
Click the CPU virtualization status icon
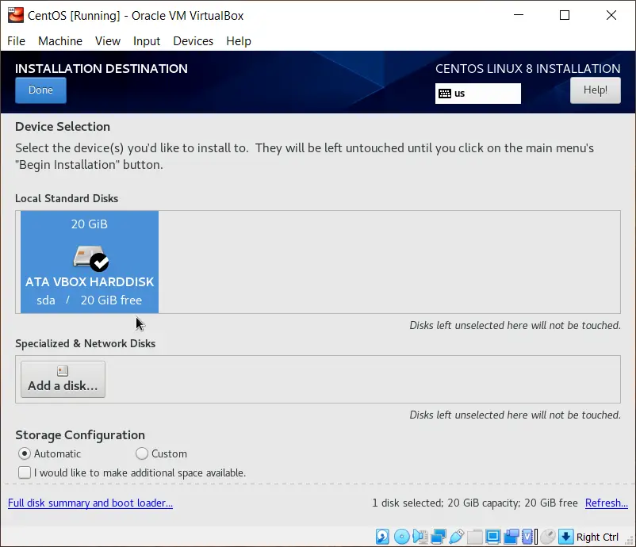tap(529, 537)
